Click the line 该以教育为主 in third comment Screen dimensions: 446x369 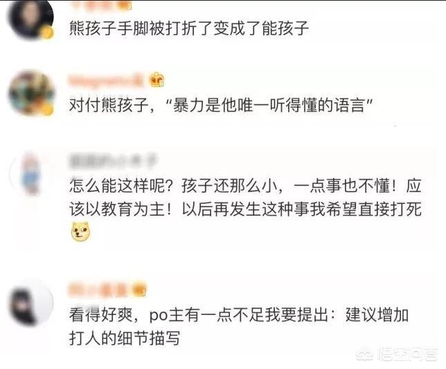[x=245, y=209]
